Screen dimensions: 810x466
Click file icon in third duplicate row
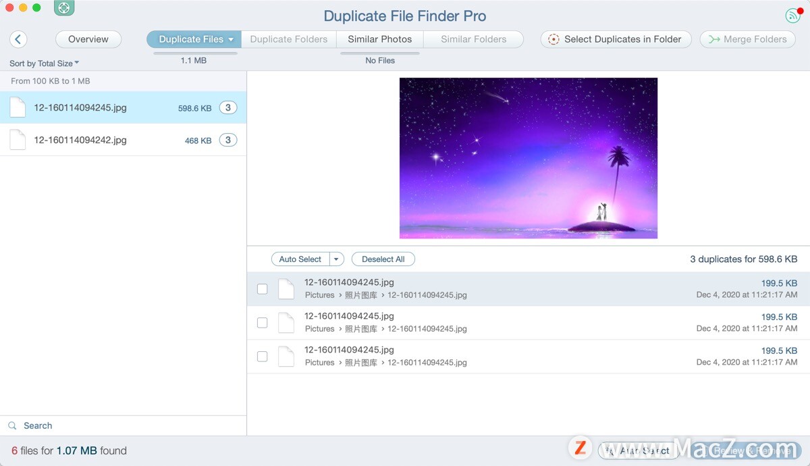coord(286,357)
